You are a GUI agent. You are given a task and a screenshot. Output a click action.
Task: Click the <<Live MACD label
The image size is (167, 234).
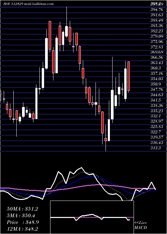click(141, 225)
